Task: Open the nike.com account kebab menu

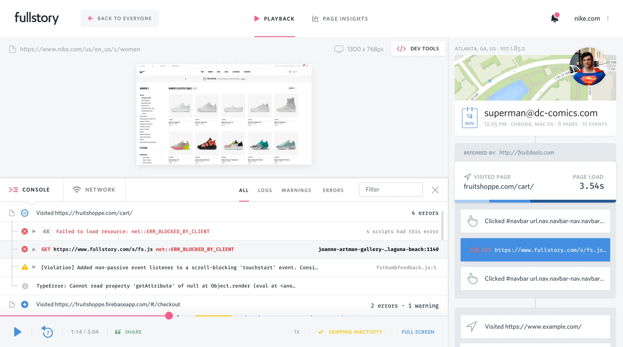Action: [x=608, y=18]
